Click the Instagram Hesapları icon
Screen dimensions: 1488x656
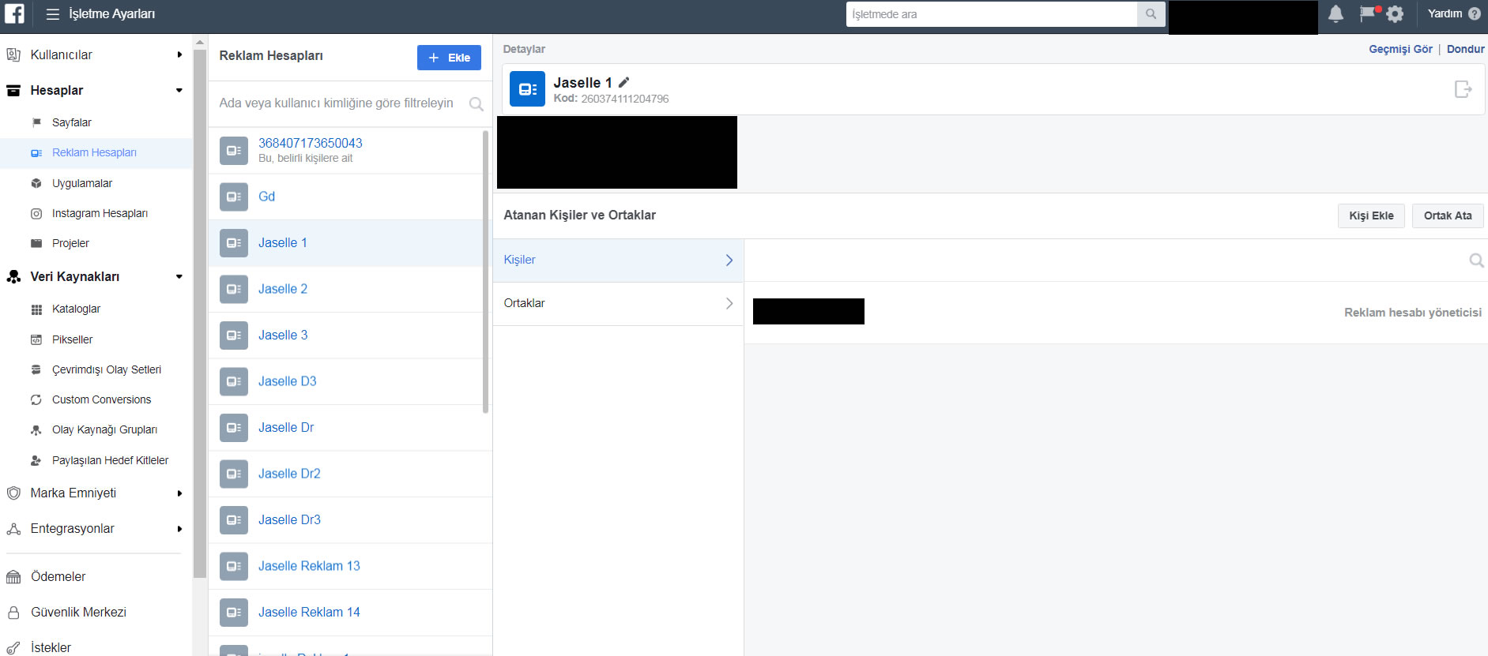coord(36,214)
